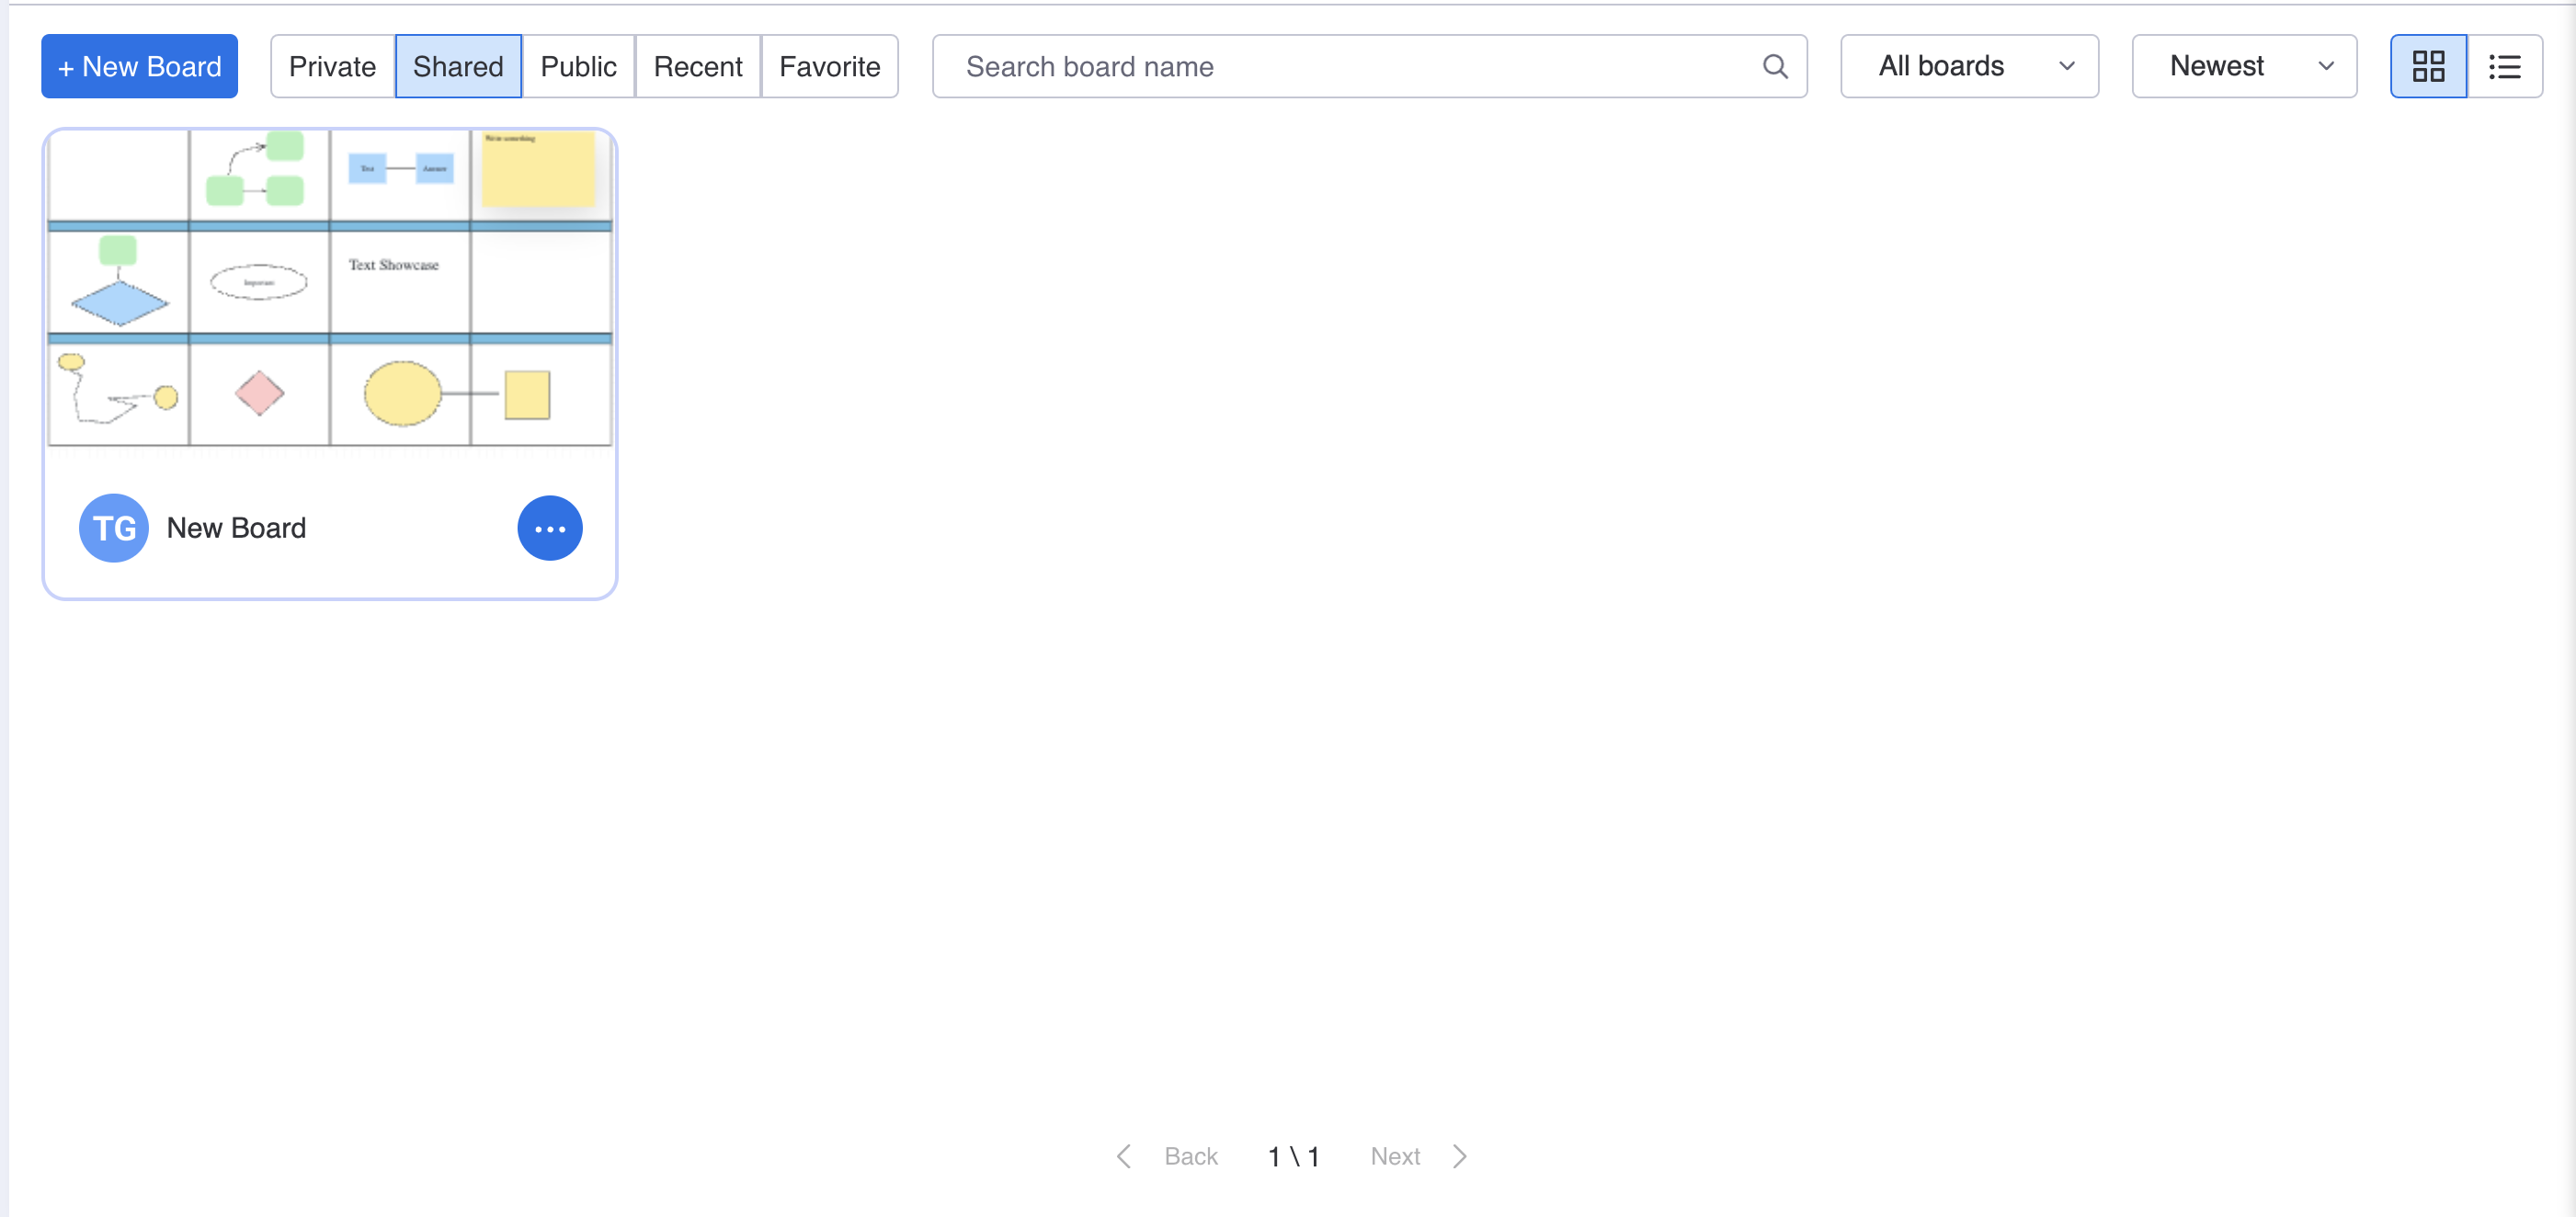2576x1217 pixels.
Task: Click the right chevron pagination arrow
Action: coord(1460,1157)
